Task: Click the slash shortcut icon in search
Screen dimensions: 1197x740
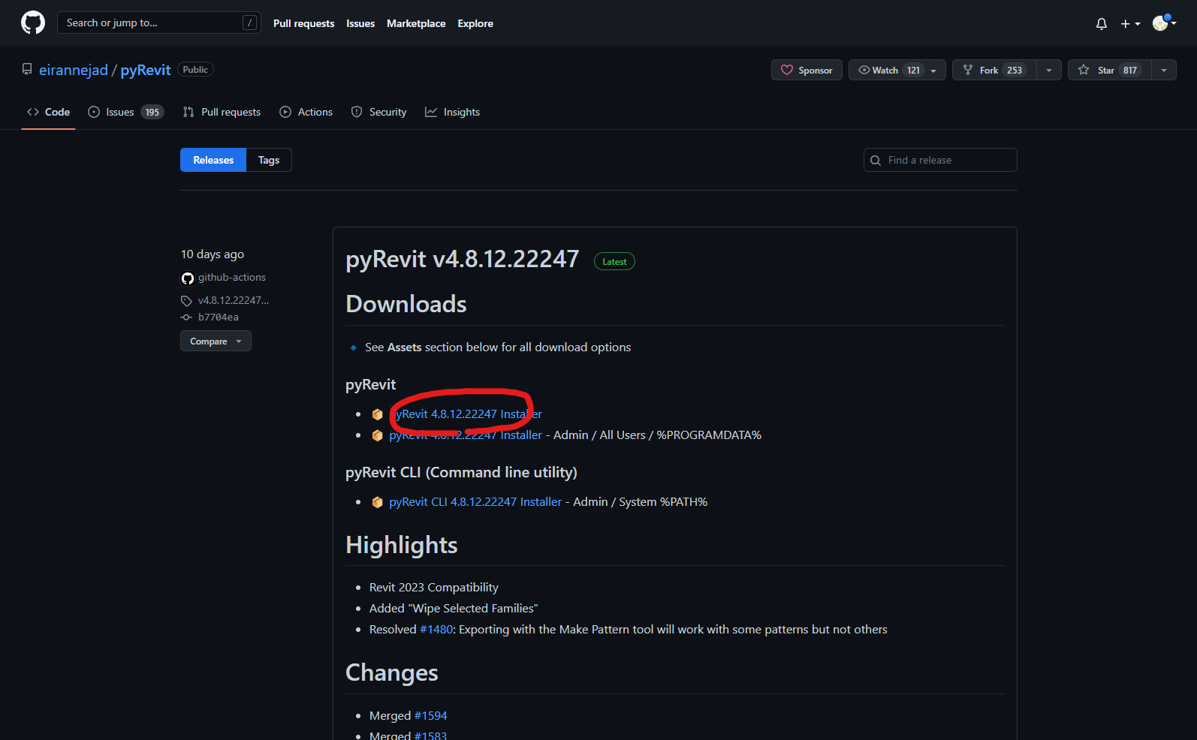Action: point(250,23)
